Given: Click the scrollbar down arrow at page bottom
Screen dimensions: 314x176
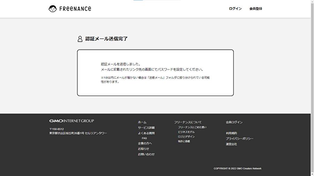Looking at the screenshot, I should tap(312, 174).
